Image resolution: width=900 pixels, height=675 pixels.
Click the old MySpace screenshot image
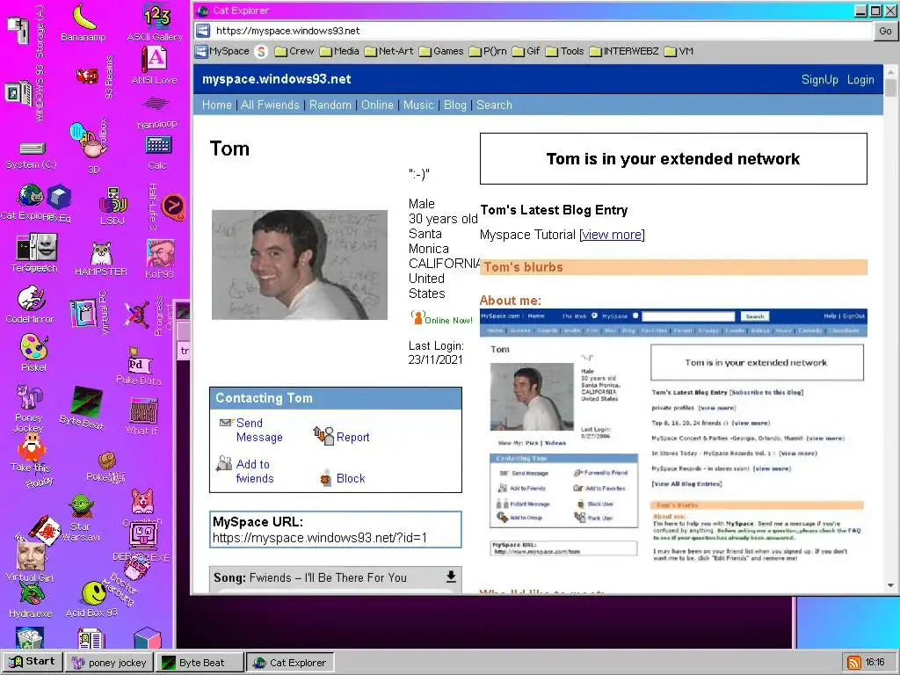(673, 437)
